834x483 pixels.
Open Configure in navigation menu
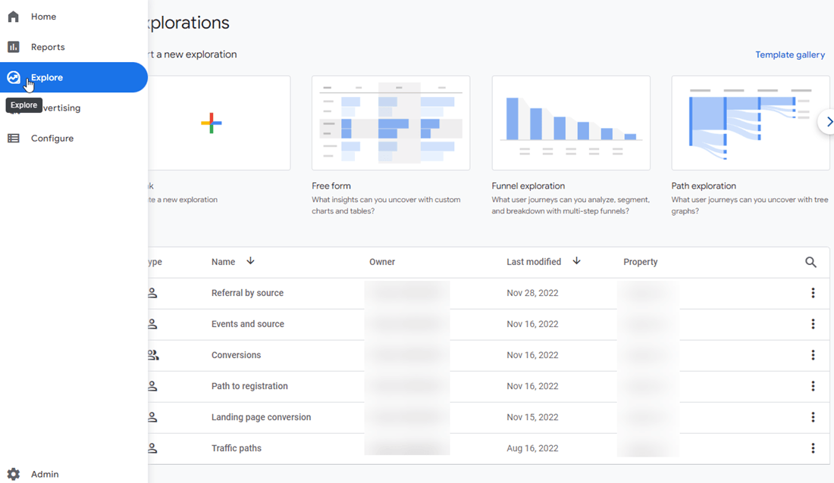[x=52, y=138]
